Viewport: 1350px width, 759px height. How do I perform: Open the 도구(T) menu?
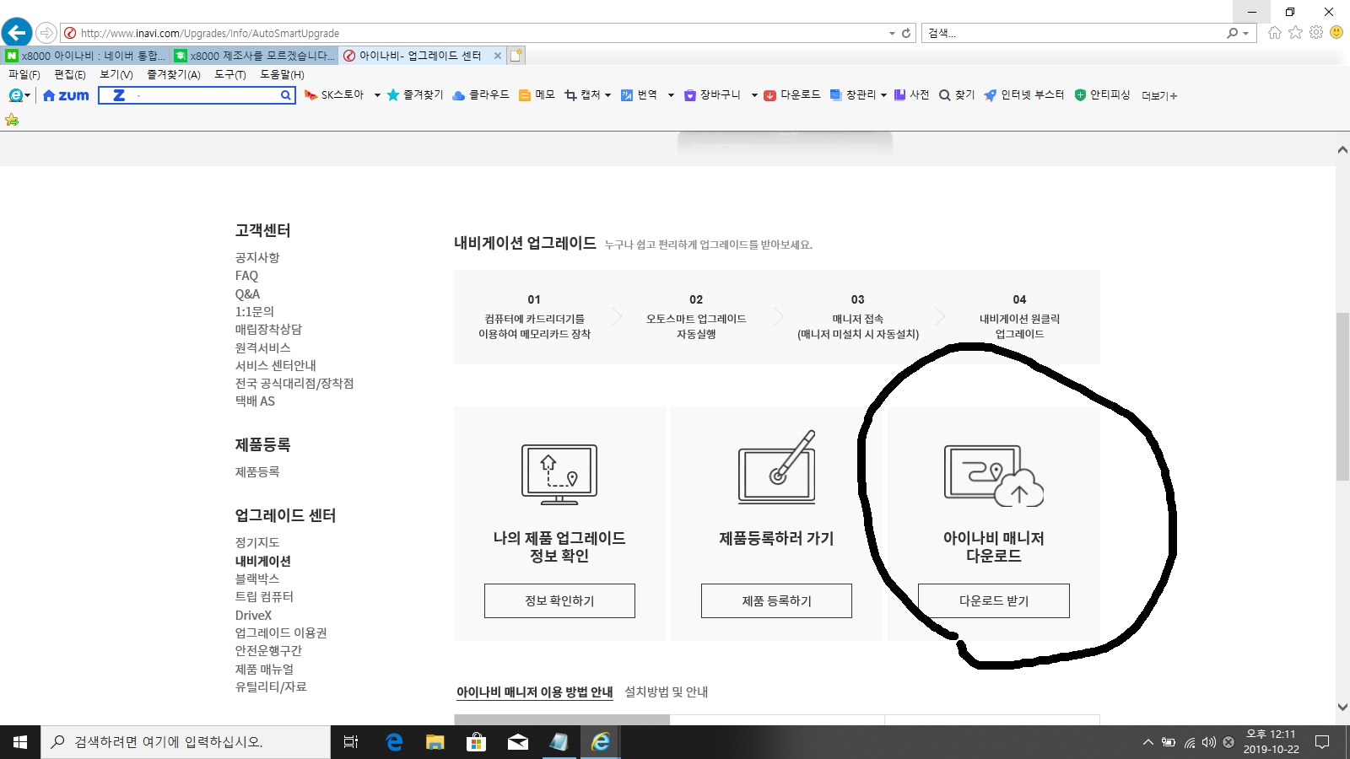point(229,74)
